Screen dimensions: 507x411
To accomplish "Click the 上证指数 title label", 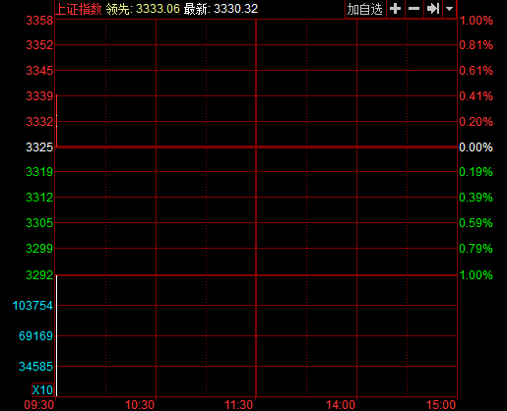I will (79, 9).
